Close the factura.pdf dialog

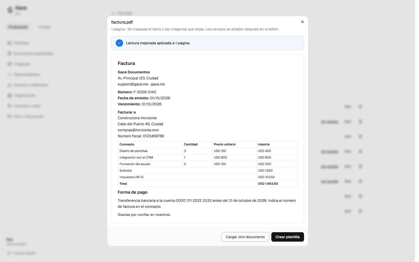tap(302, 22)
